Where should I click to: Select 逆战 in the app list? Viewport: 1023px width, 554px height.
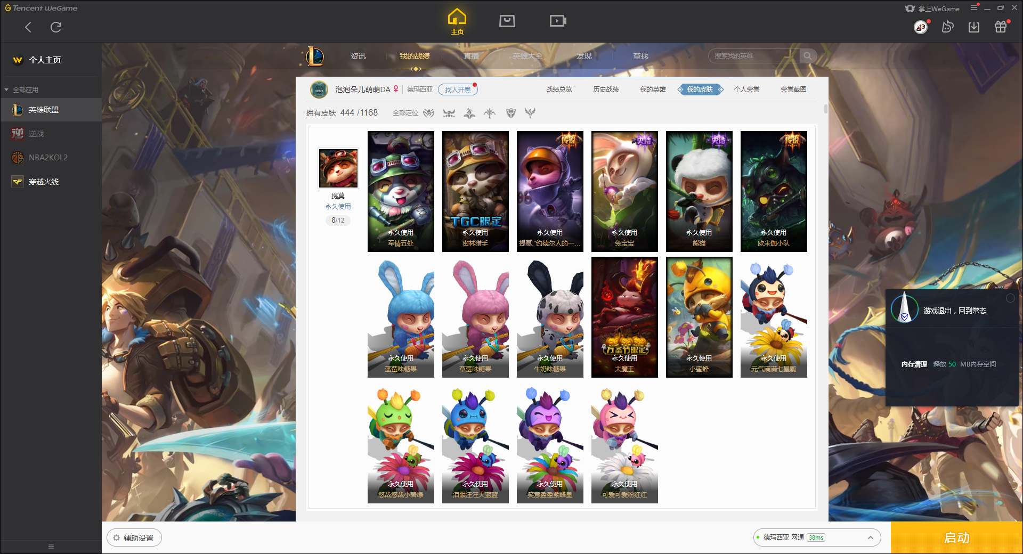pyautogui.click(x=51, y=134)
